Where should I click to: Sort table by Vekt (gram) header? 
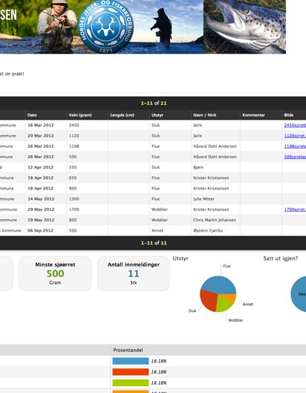pyautogui.click(x=80, y=115)
